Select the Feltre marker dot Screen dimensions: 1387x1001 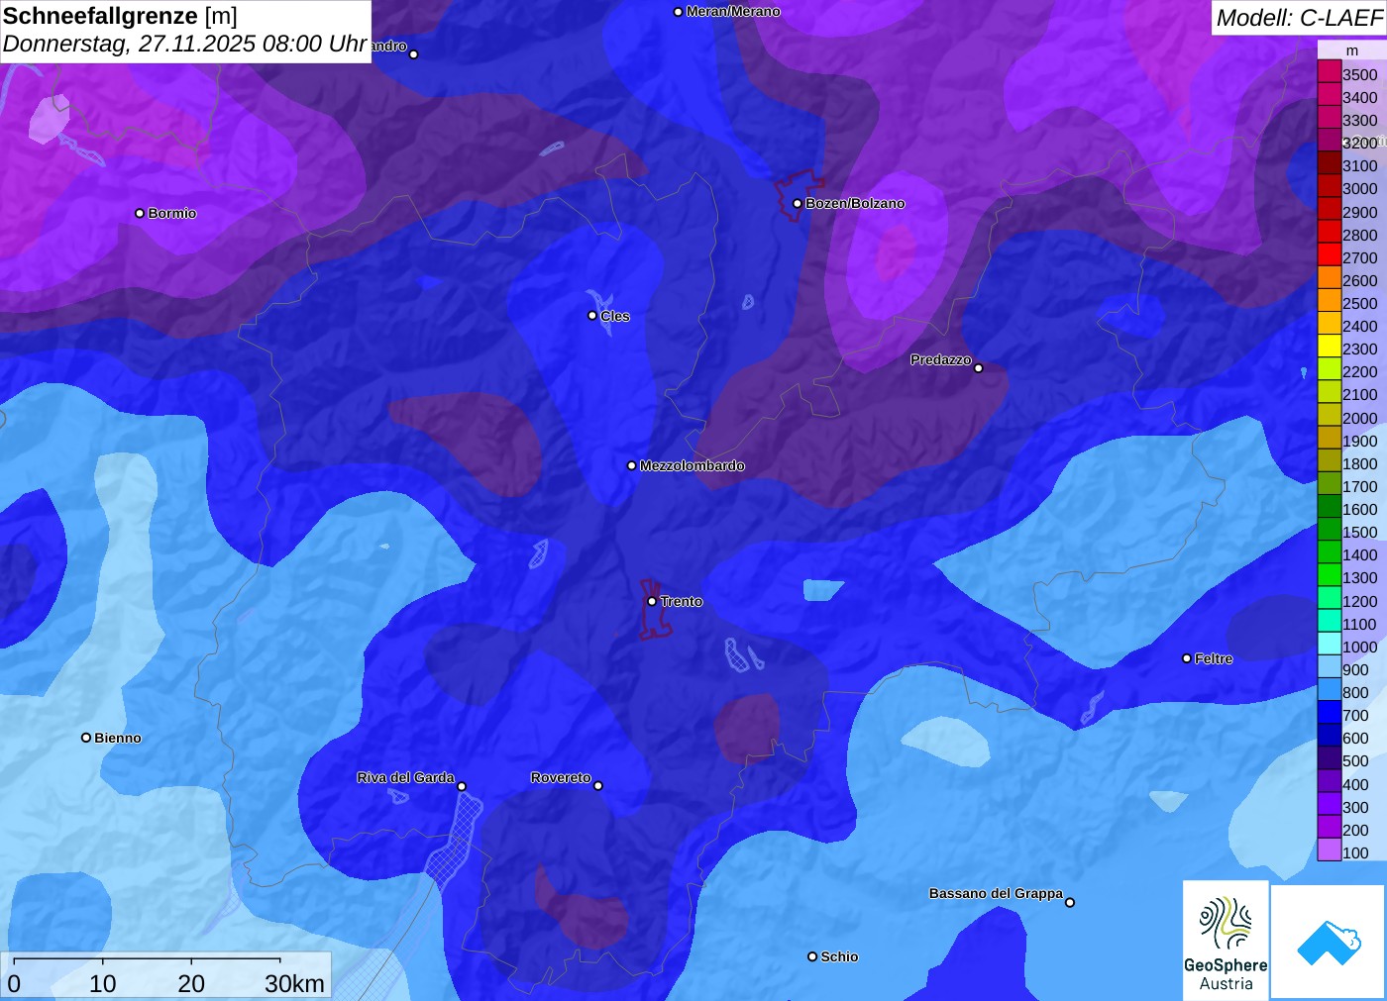1187,658
